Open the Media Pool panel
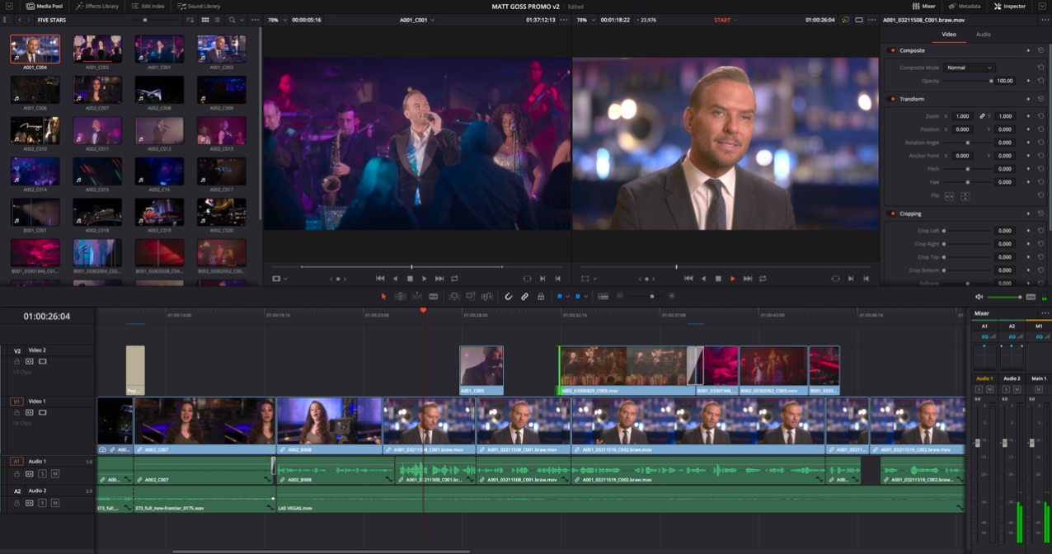 [x=44, y=6]
